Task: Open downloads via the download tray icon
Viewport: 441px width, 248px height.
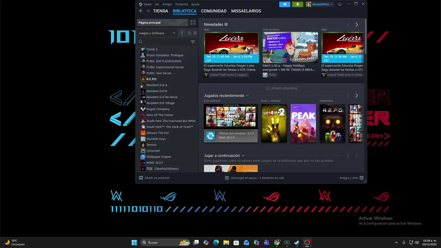Action: [x=227, y=178]
